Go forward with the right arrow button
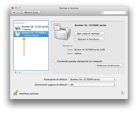Image resolution: width=138 pixels, height=113 pixels. click(x=19, y=12)
